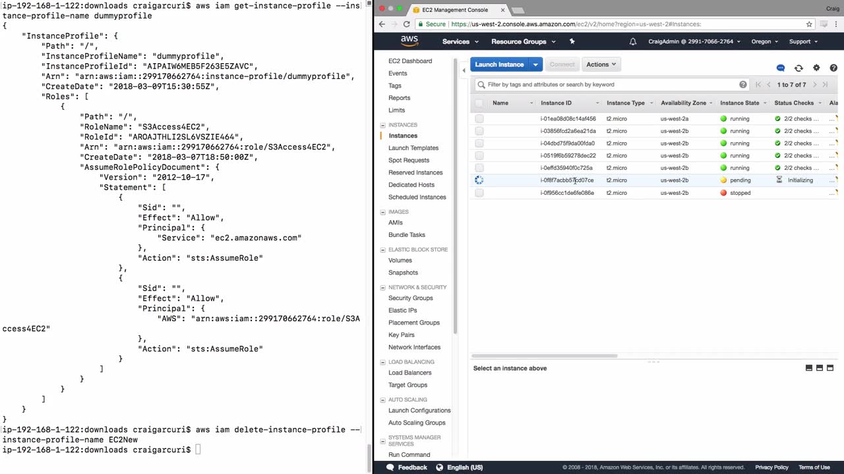Bookmark this page with the star icon

coord(809,24)
